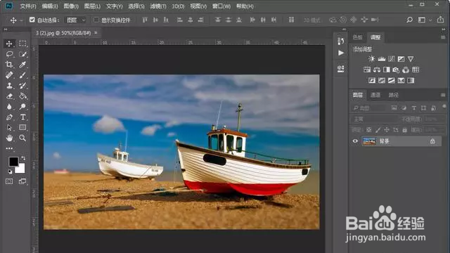Select the Eyedropper tool

[22, 64]
